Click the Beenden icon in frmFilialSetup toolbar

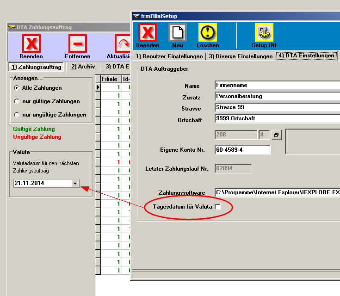pos(148,33)
